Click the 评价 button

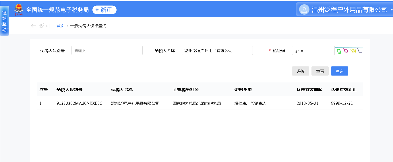(x=300, y=71)
